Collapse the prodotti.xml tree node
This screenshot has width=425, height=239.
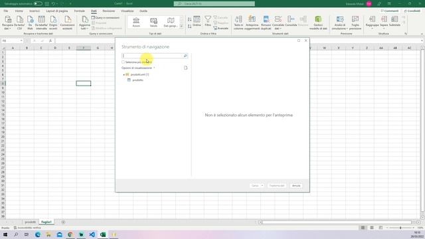tap(124, 74)
